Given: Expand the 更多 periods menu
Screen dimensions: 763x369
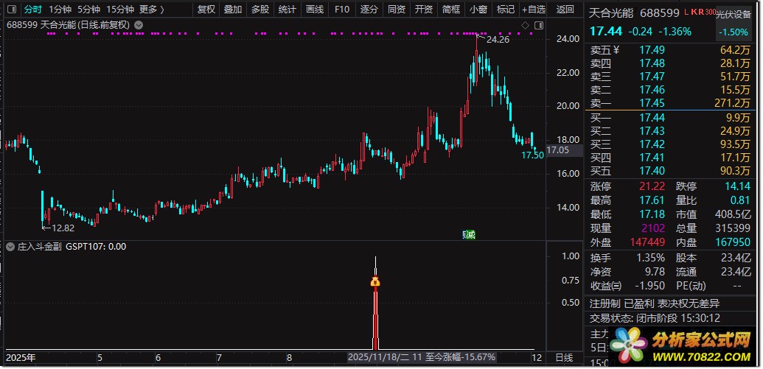Looking at the screenshot, I should tap(152, 10).
